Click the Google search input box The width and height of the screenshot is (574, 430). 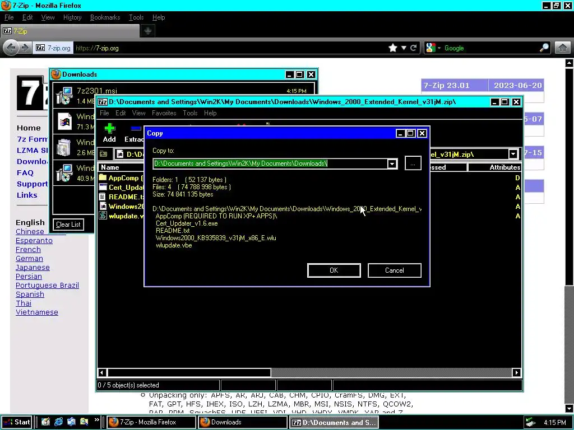[490, 48]
